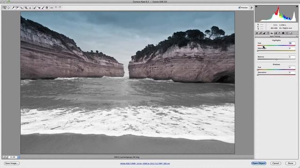
Task: Open workflow options link Adobe RGB
Action: coord(145,163)
